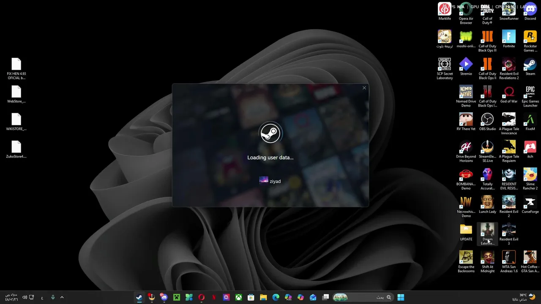The height and width of the screenshot is (304, 541).
Task: Open the taskbar clock and date
Action: coord(11,297)
